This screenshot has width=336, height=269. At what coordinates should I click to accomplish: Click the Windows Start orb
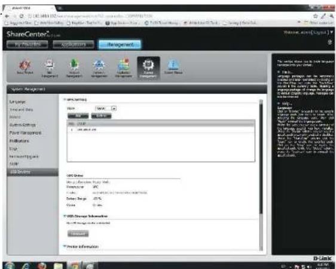9,265
